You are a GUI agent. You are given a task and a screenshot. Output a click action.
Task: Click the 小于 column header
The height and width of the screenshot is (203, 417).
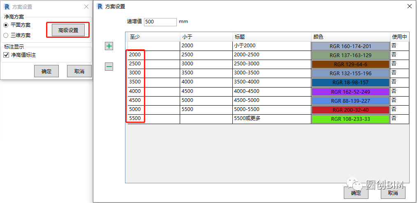[206, 37]
